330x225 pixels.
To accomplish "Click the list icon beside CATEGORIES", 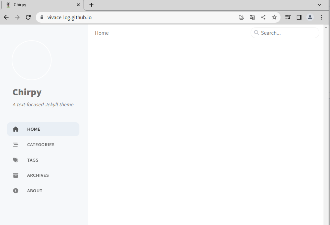I will (x=15, y=145).
